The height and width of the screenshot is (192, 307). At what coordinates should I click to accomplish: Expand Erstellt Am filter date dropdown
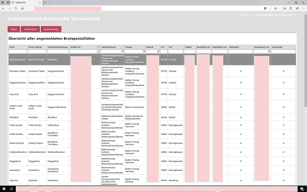(x=98, y=51)
